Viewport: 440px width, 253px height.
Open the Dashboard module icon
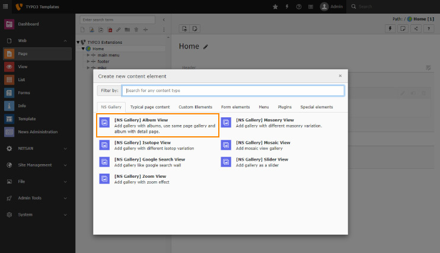[x=9, y=24]
